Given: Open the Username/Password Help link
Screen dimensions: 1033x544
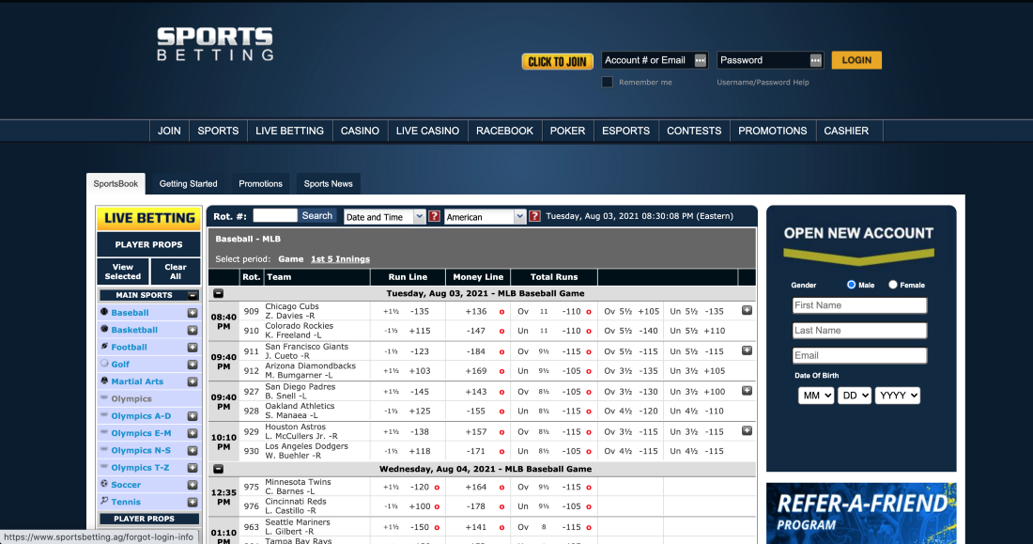Looking at the screenshot, I should pyautogui.click(x=763, y=83).
